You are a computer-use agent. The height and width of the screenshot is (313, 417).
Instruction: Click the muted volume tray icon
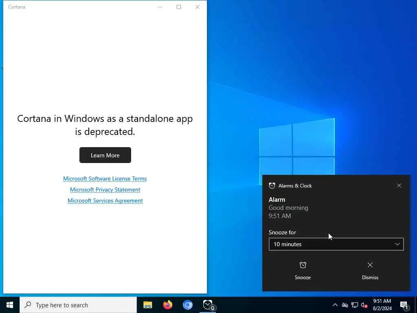tap(364, 305)
